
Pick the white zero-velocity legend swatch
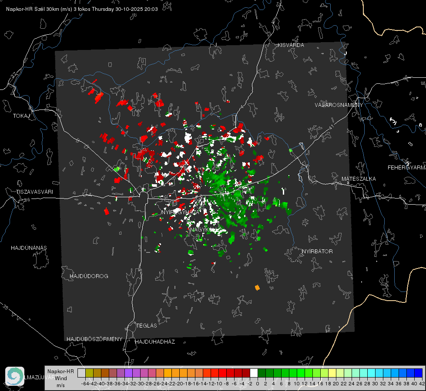pyautogui.click(x=254, y=373)
